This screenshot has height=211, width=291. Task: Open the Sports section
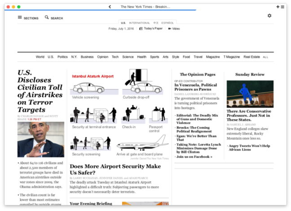click(x=154, y=57)
